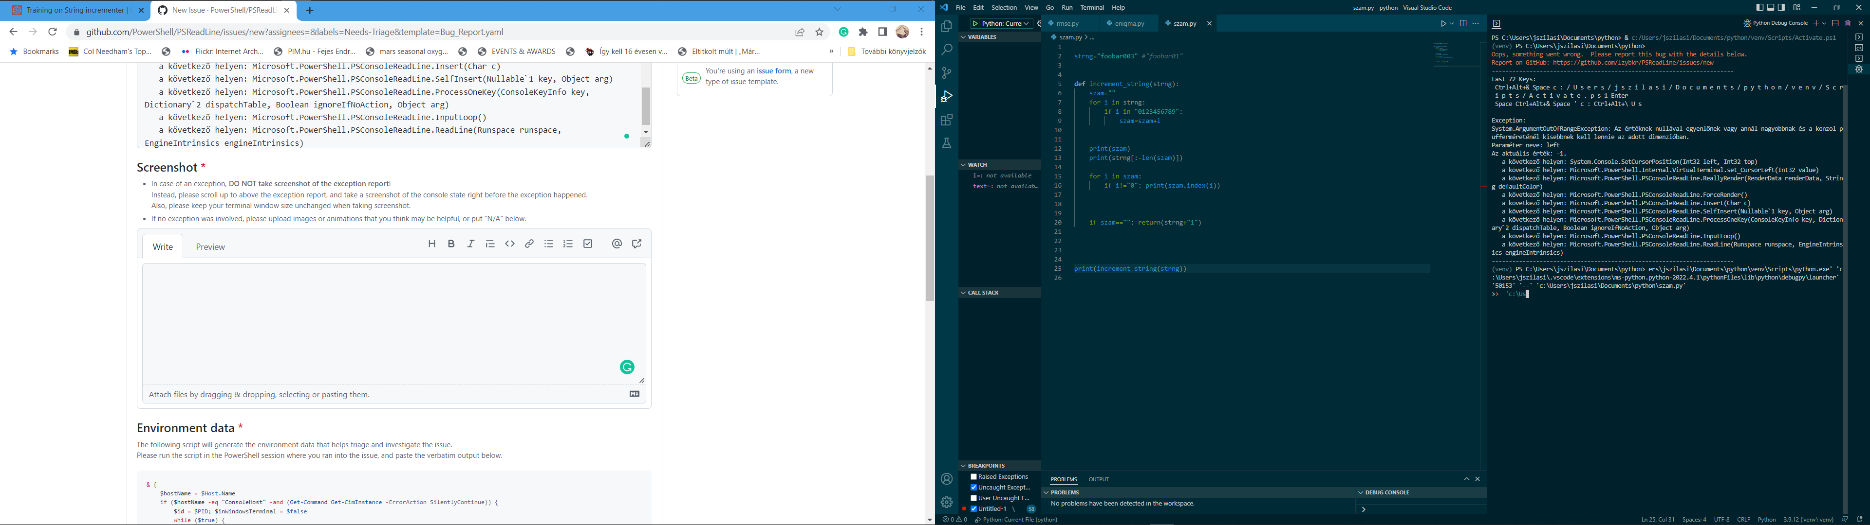The width and height of the screenshot is (1870, 525).
Task: Open the File menu in VS Code
Action: pos(960,8)
